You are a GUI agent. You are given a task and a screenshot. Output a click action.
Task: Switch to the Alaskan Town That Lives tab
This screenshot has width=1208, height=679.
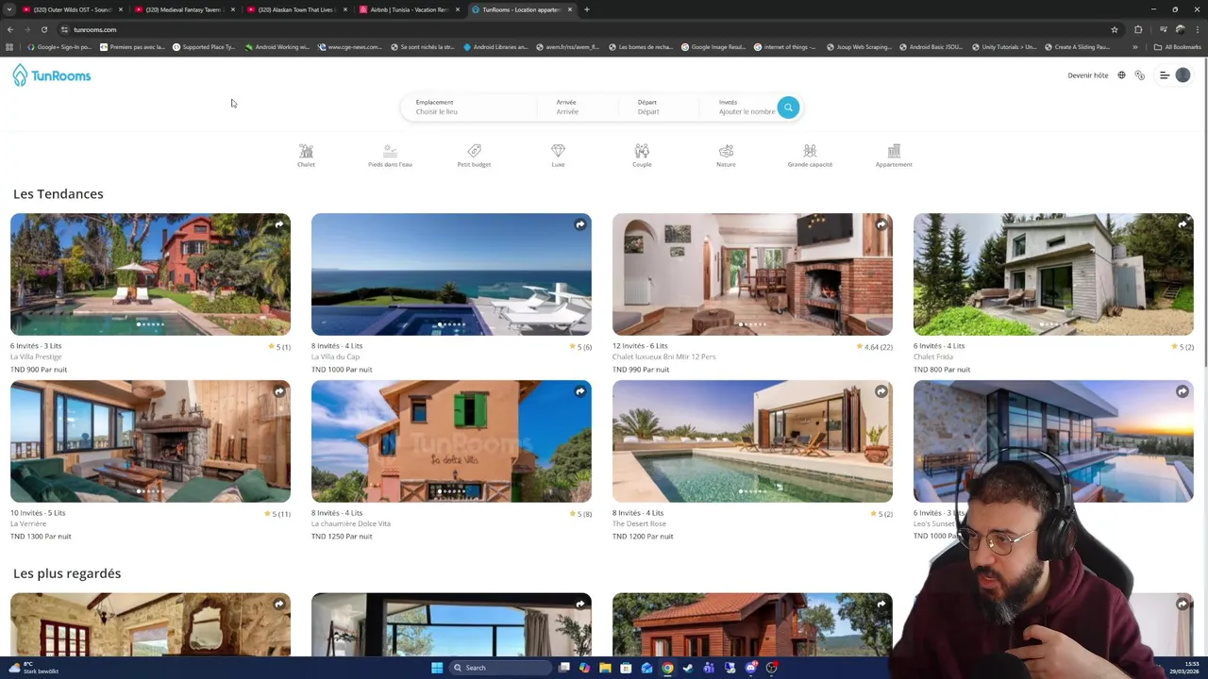[x=297, y=9]
